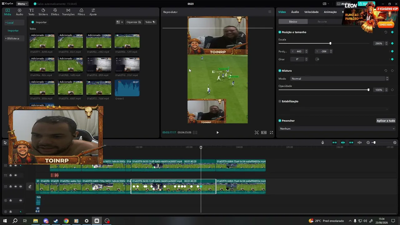Open Chrome from the Windows taskbar
Screen dimensions: 400x225
(66, 221)
